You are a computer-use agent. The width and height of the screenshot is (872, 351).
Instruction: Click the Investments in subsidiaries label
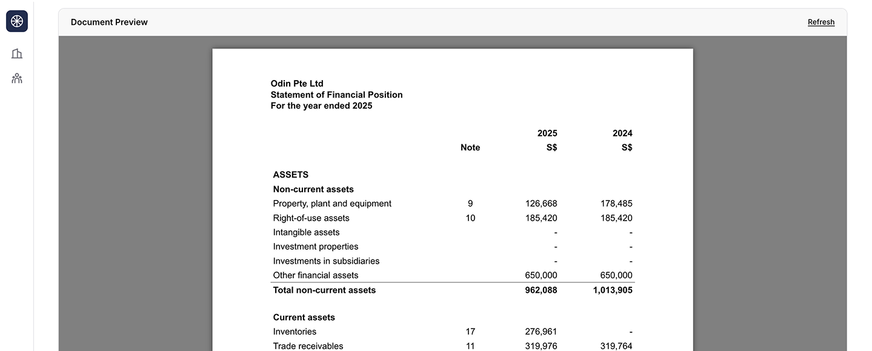tap(326, 261)
